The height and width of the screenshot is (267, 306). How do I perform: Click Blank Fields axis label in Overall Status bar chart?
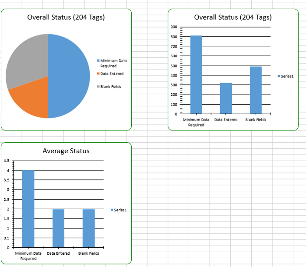(x=256, y=119)
